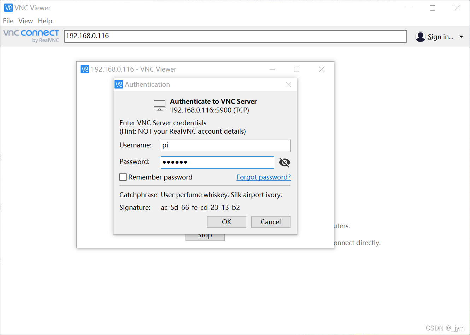Screen dimensions: 470x335
Task: Confirm credentials with the OK button
Action: [x=227, y=222]
